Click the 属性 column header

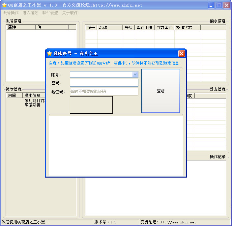point(21,27)
